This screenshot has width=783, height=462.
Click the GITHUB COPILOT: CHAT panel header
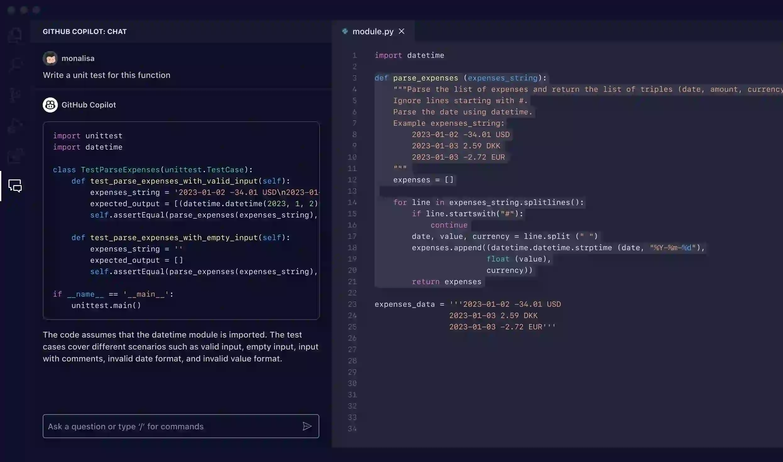coord(84,31)
